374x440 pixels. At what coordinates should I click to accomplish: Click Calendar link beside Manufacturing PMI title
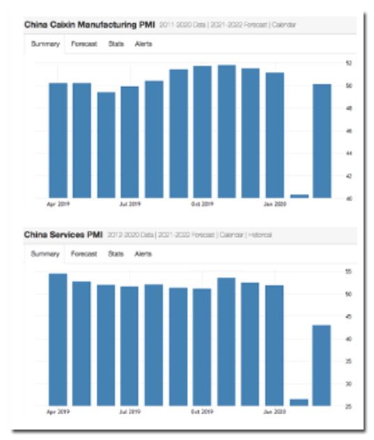tap(283, 24)
